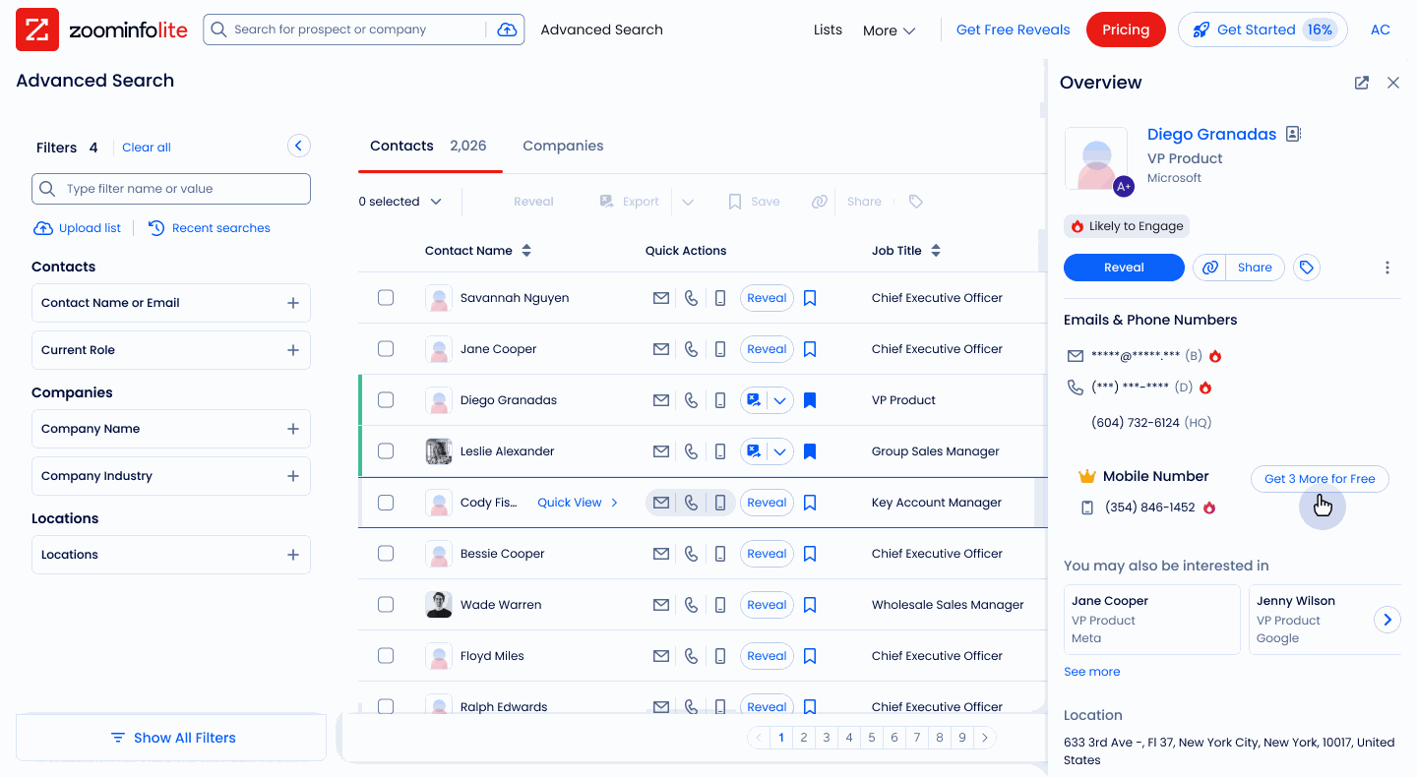Select Bessie Cooper checkbox
Screen dimensions: 1417x777
(x=386, y=553)
